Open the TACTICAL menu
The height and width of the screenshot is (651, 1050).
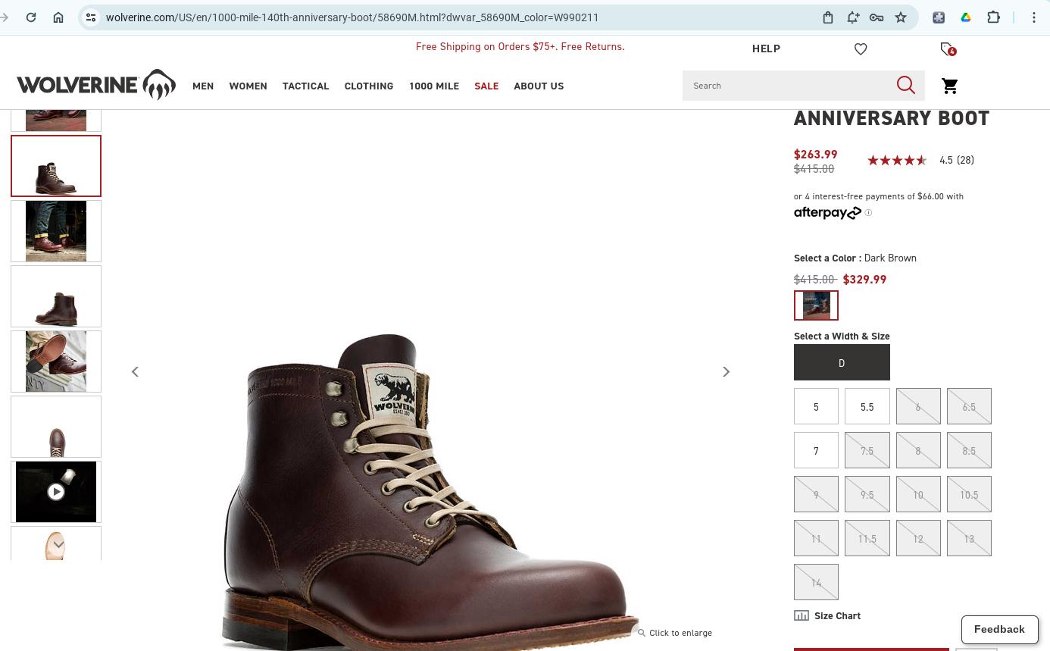(x=306, y=86)
